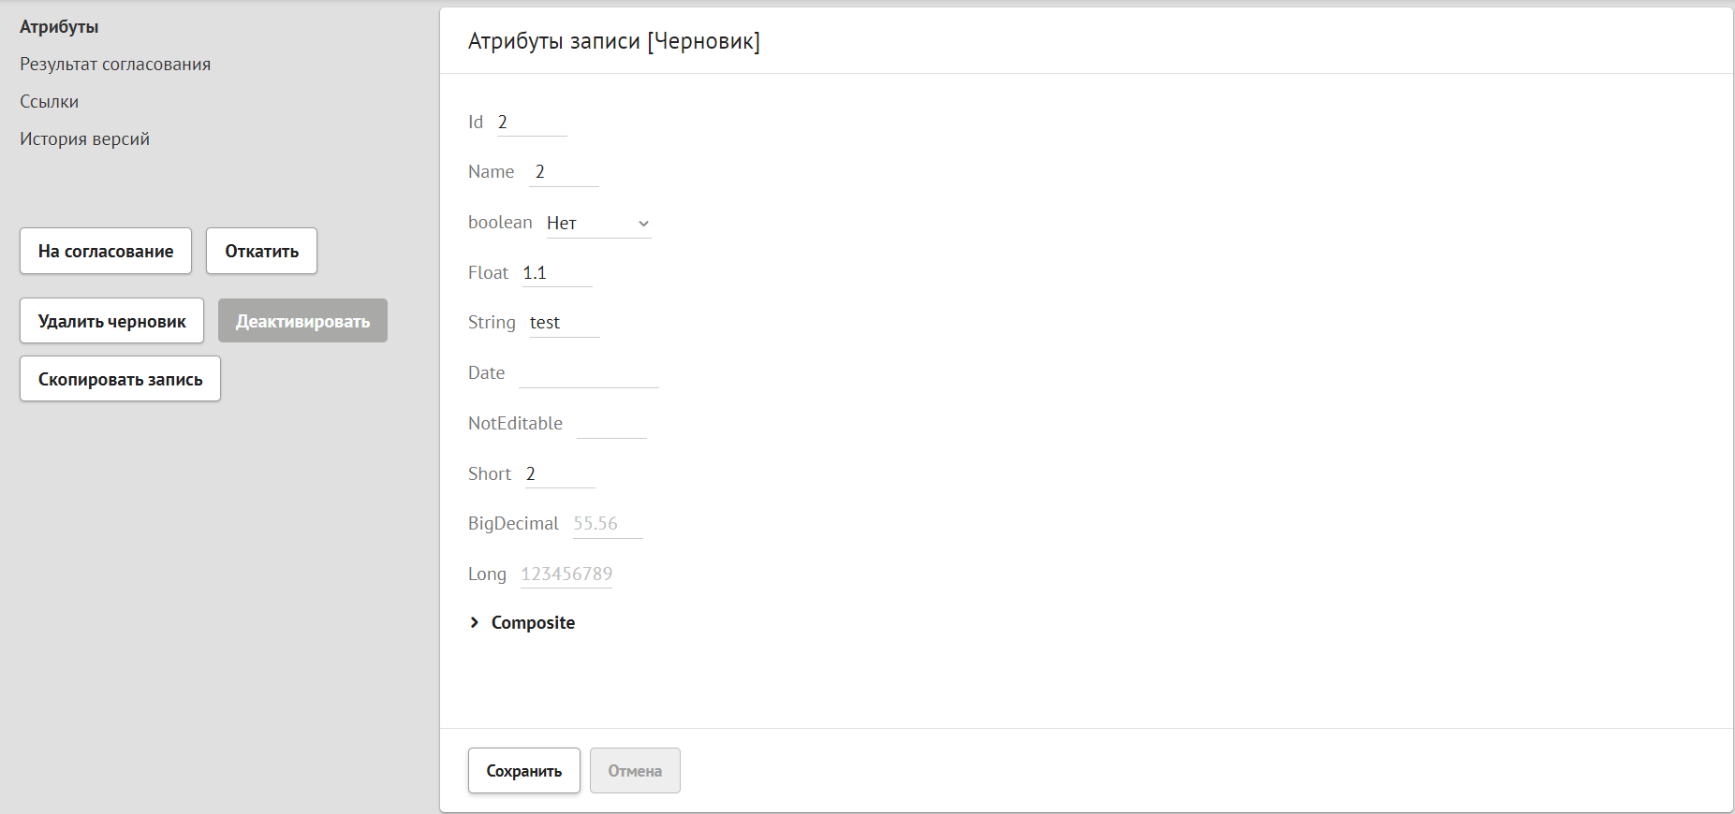Click the String field containing test
This screenshot has height=814, width=1735.
pyautogui.click(x=564, y=323)
